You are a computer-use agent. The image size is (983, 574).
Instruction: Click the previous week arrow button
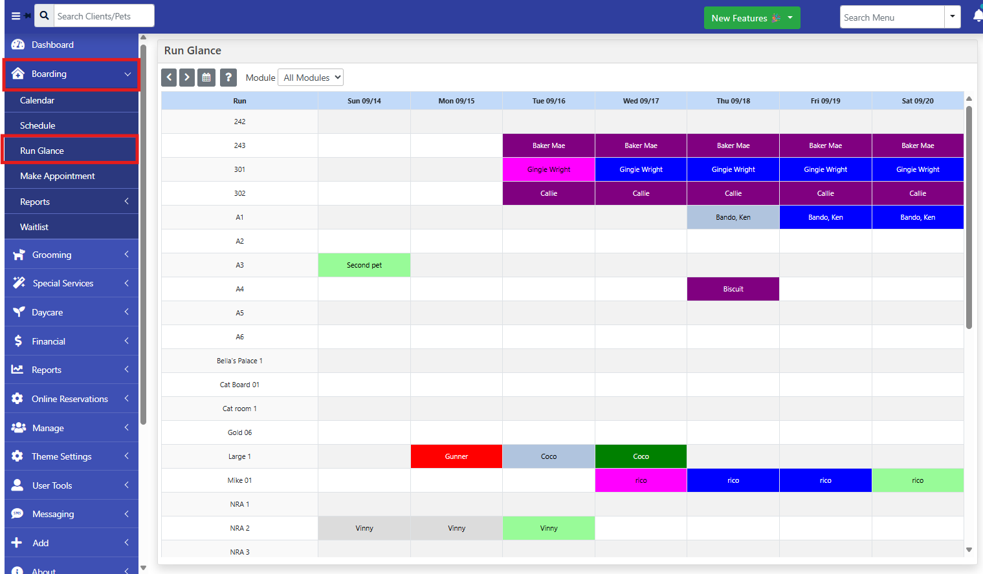[x=169, y=78]
